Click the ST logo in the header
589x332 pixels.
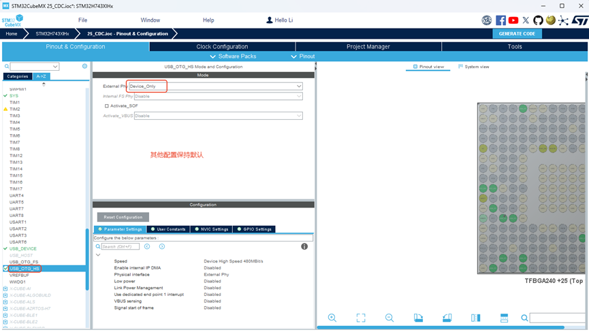click(579, 20)
